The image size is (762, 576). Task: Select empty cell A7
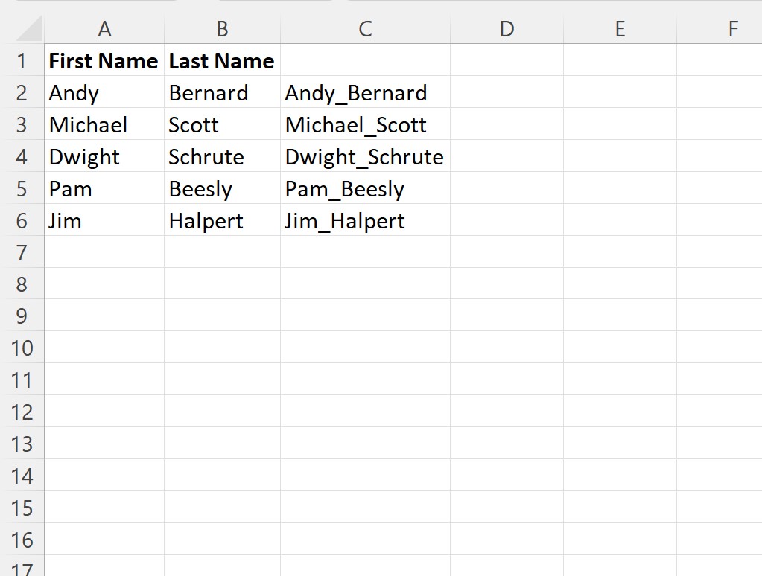click(104, 252)
